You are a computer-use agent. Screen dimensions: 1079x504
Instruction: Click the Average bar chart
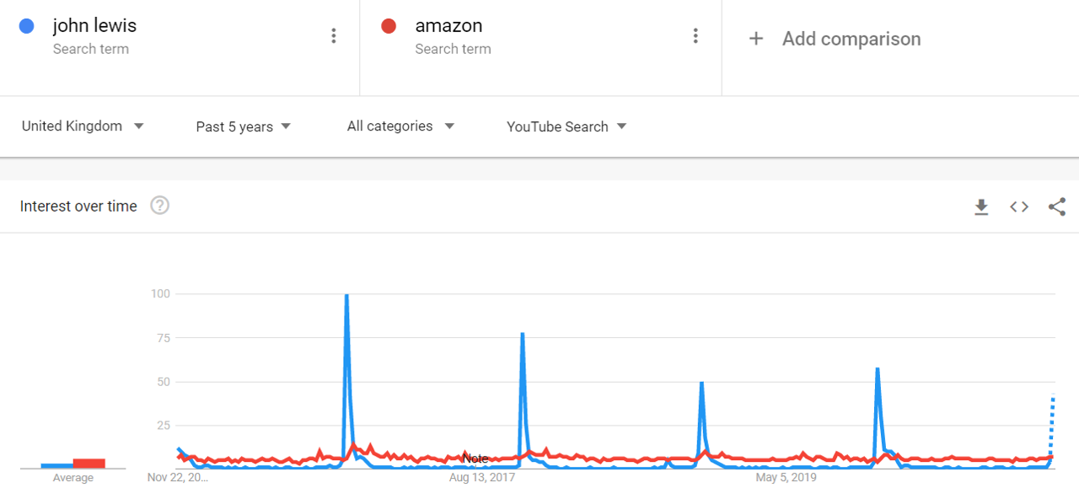pos(73,463)
